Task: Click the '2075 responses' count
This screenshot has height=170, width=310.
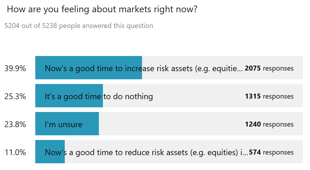Action: tap(269, 69)
